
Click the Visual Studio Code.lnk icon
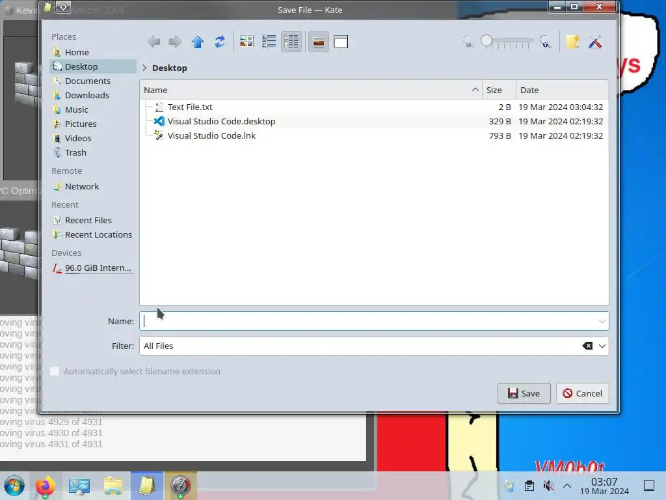point(159,135)
